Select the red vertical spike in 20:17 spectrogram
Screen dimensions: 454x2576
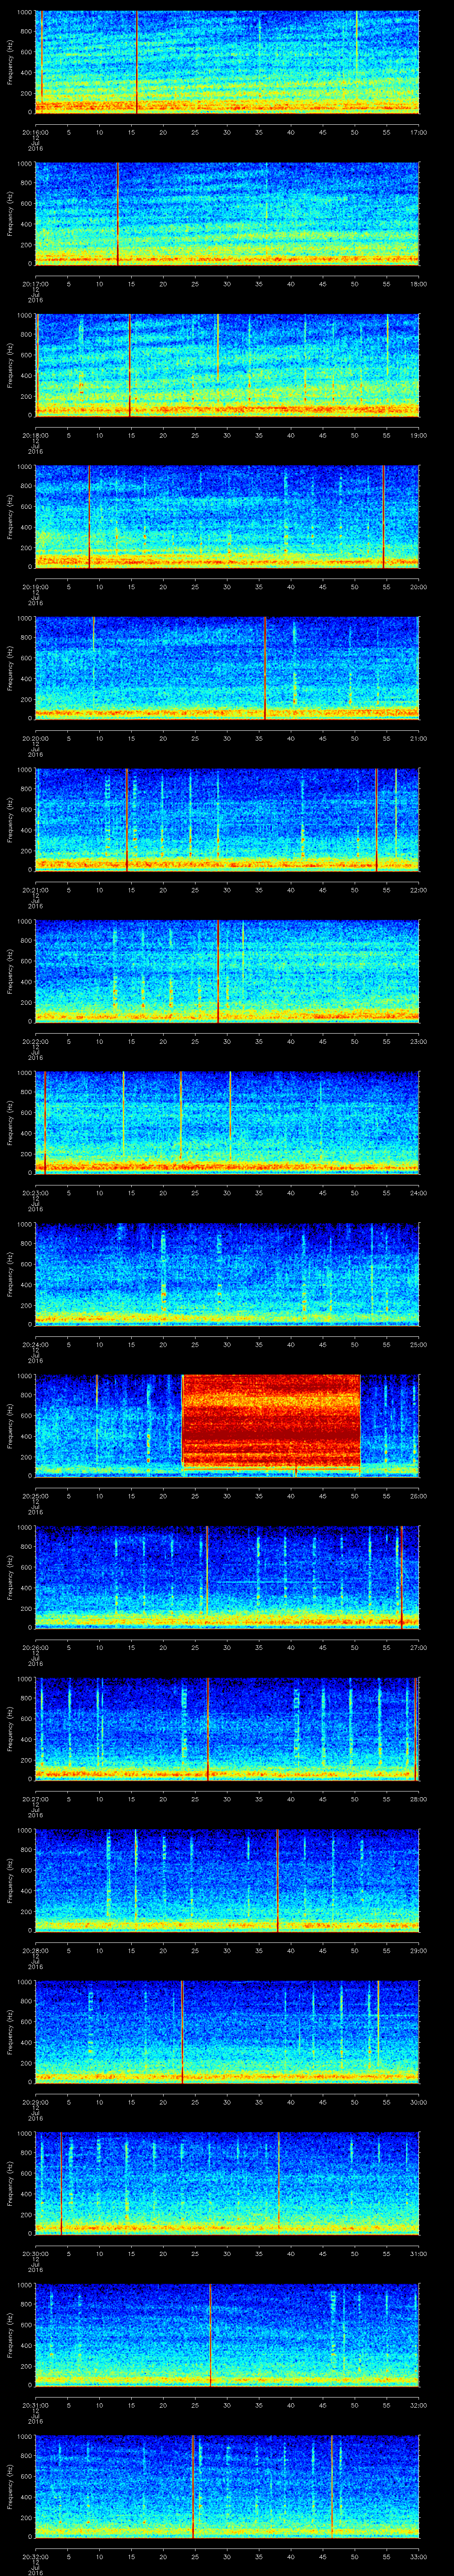[x=118, y=213]
